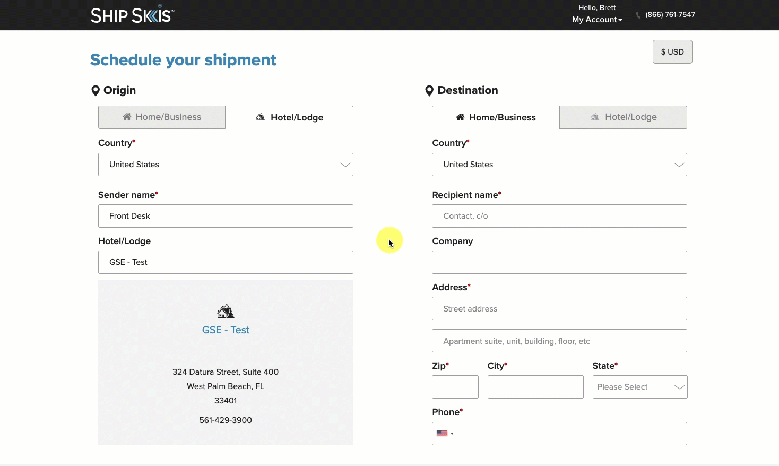Image resolution: width=779 pixels, height=466 pixels.
Task: Expand the Destination Country dropdown
Action: [x=559, y=165]
